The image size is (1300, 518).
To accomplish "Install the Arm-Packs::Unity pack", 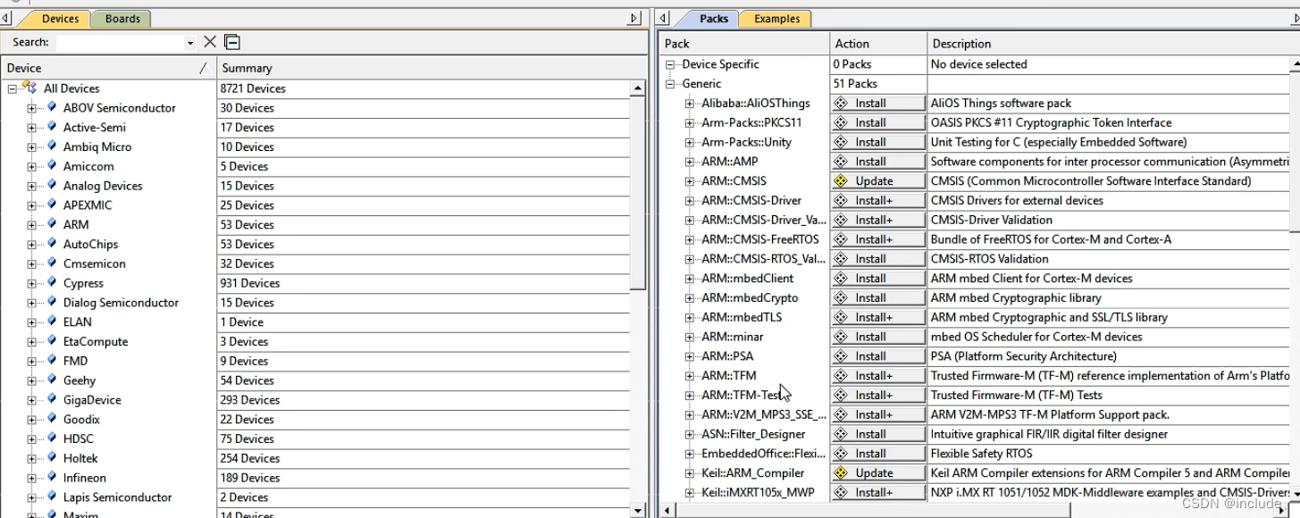I will 878,142.
